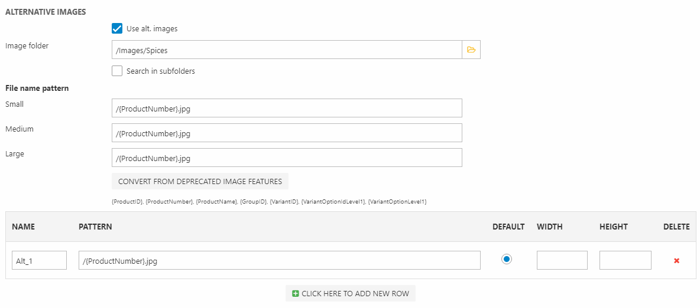Click the WIDTH column header
Screen dimensions: 700x308
click(549, 227)
